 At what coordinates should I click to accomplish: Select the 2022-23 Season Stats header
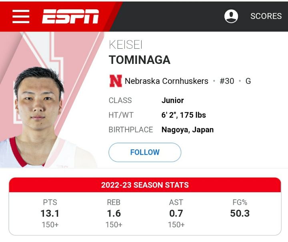[145, 185]
